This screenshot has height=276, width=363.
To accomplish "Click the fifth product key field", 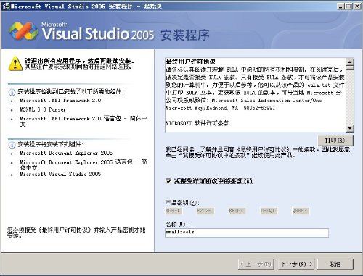I will pos(300,211).
